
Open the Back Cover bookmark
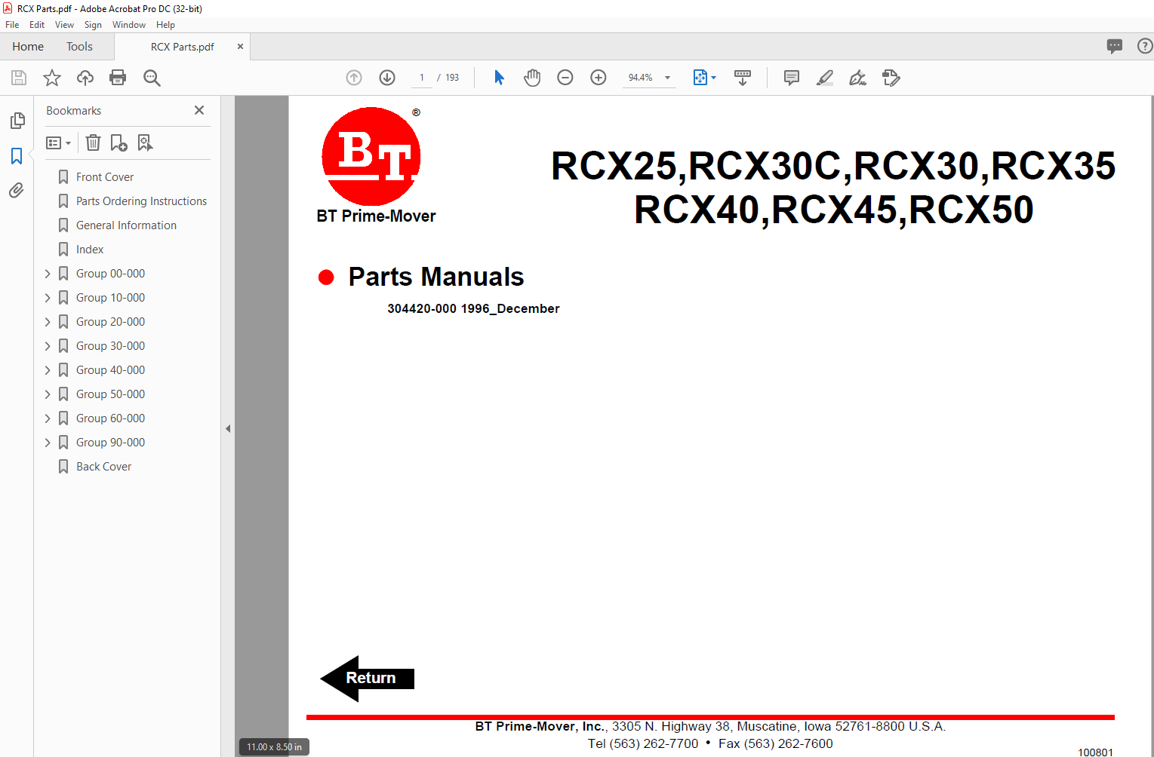(x=103, y=467)
